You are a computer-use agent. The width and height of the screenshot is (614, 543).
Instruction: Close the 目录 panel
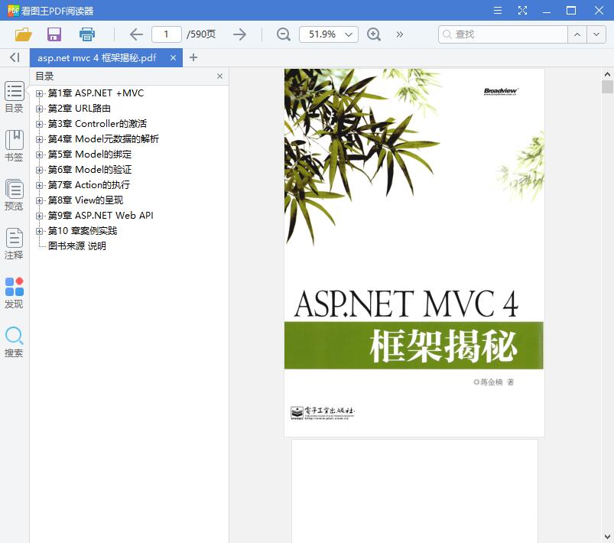click(219, 76)
